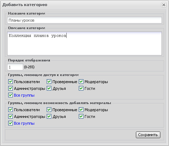Click Все группы link under category access

pyautogui.click(x=24, y=95)
